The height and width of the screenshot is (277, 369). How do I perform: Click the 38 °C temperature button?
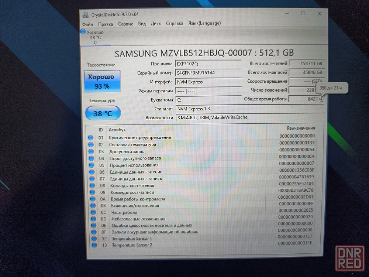click(103, 113)
